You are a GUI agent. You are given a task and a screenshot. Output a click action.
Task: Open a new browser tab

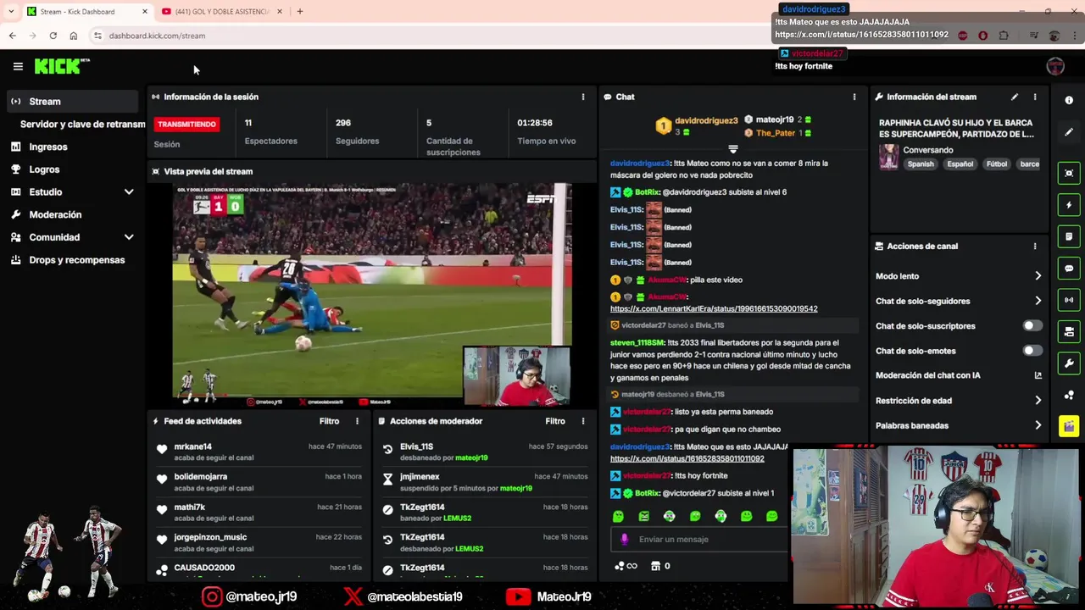point(299,11)
